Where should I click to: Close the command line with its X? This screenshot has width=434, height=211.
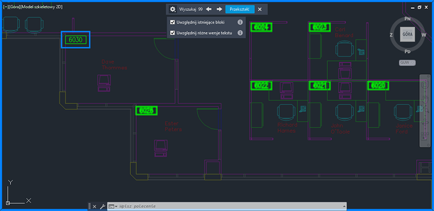pos(95,206)
